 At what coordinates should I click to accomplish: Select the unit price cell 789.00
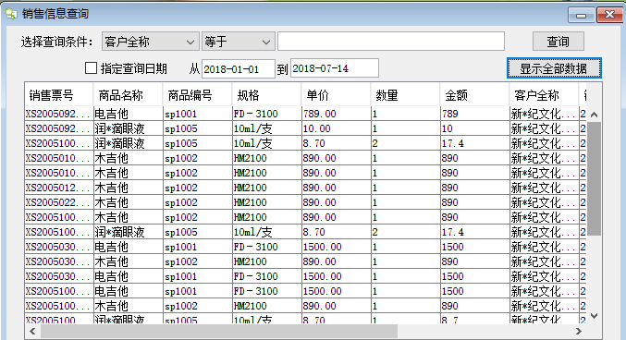[337, 115]
